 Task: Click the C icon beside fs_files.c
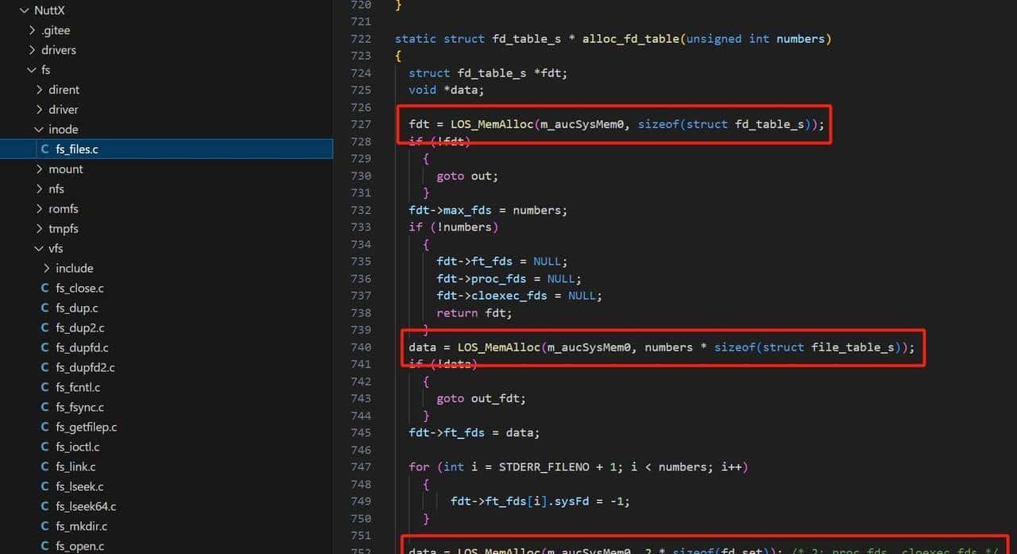pos(44,149)
